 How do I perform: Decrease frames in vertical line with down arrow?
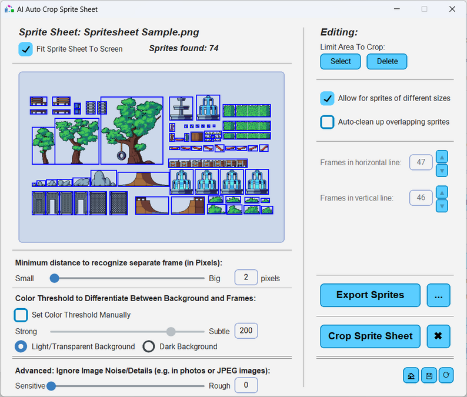coord(442,206)
